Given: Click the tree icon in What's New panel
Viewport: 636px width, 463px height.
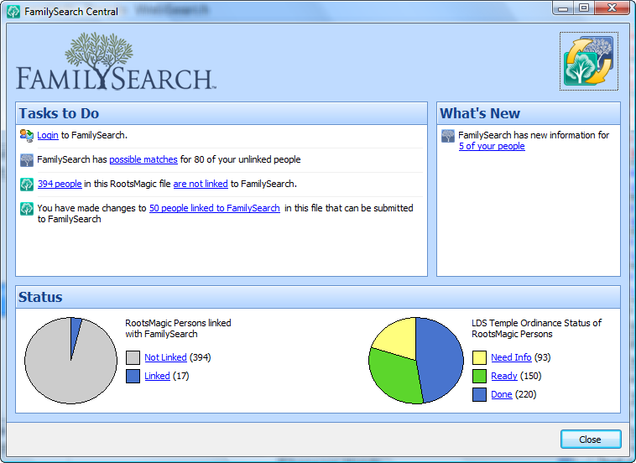Looking at the screenshot, I should point(448,136).
